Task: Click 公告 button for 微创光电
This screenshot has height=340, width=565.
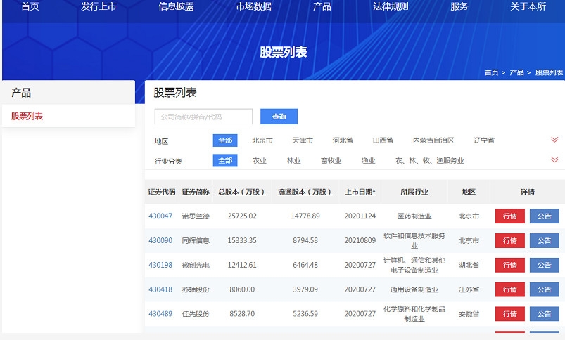Action: tap(544, 265)
